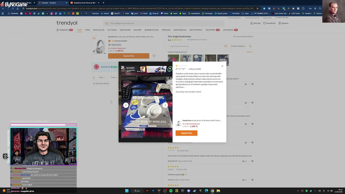Open the taskbar search box
The width and height of the screenshot is (345, 194).
137,191
